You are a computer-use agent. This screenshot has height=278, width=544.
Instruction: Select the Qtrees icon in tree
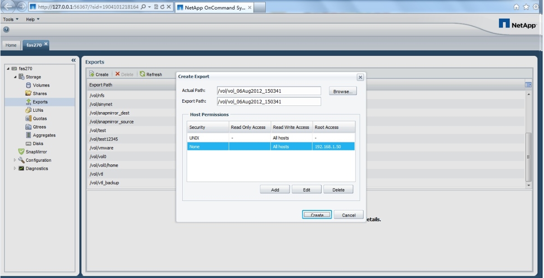(28, 127)
